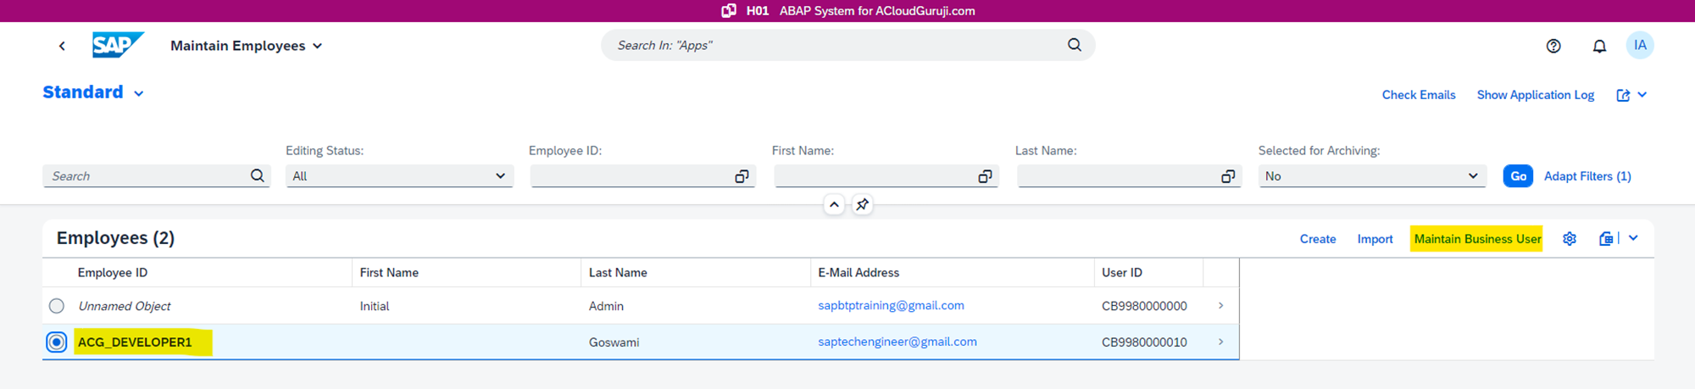
Task: Click the Show Application Log link
Action: point(1535,95)
